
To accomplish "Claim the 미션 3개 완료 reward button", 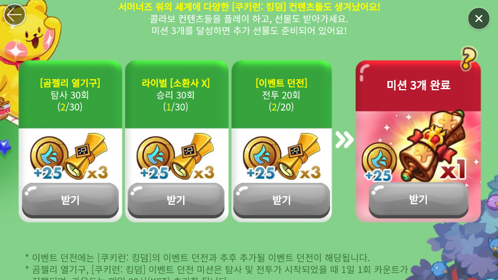I will pyautogui.click(x=418, y=200).
